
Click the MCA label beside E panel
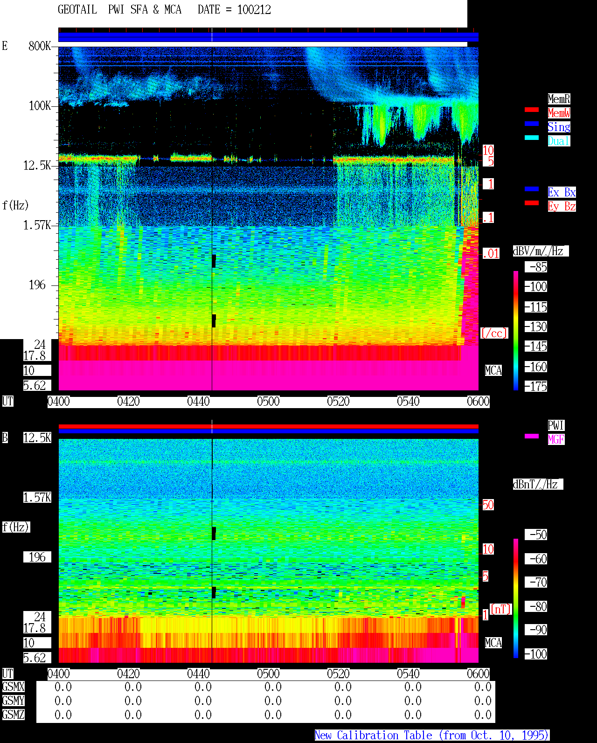[x=493, y=371]
